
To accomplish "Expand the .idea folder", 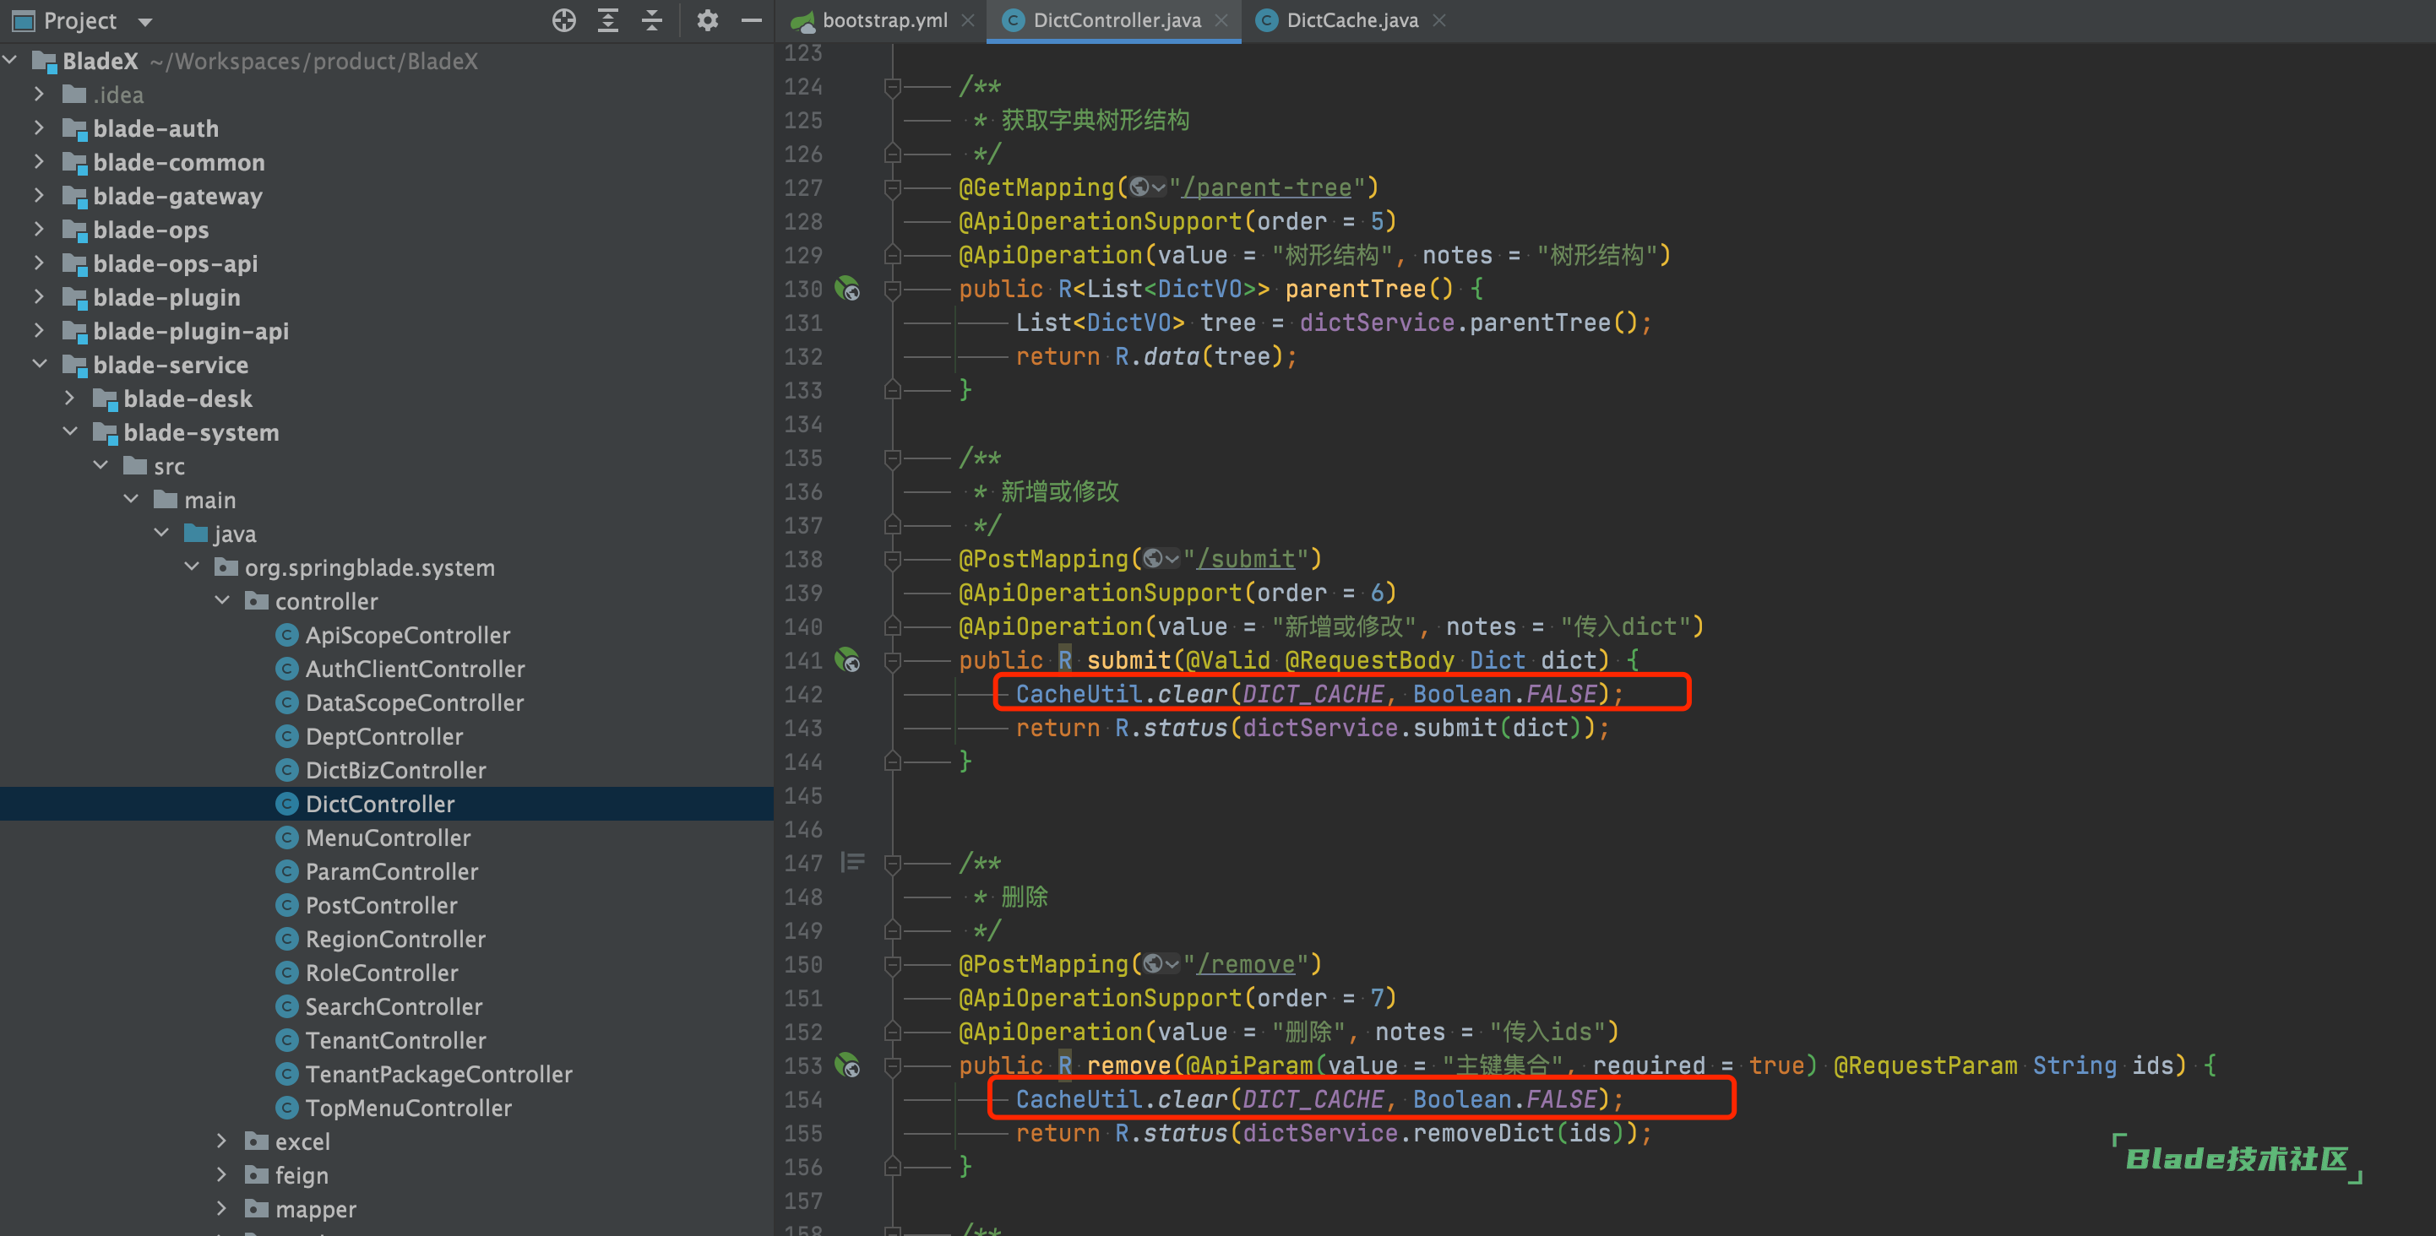I will [39, 94].
